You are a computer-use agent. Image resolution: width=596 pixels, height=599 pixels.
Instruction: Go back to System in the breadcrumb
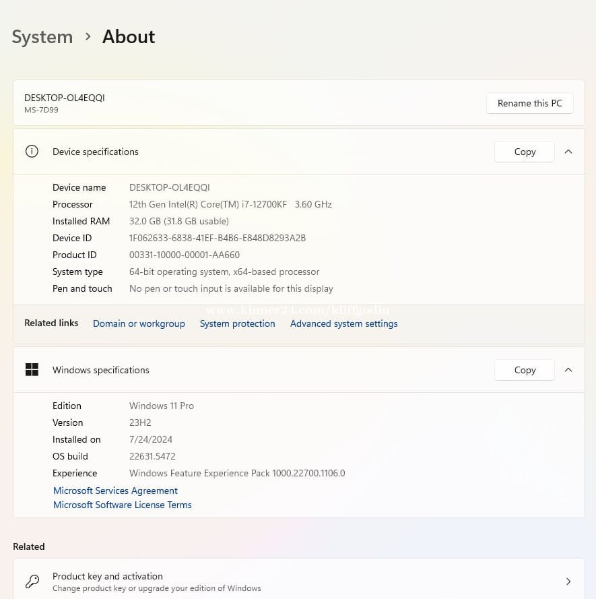point(42,36)
